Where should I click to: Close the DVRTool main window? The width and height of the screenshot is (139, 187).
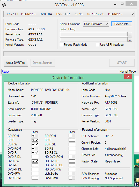pos(131,4)
